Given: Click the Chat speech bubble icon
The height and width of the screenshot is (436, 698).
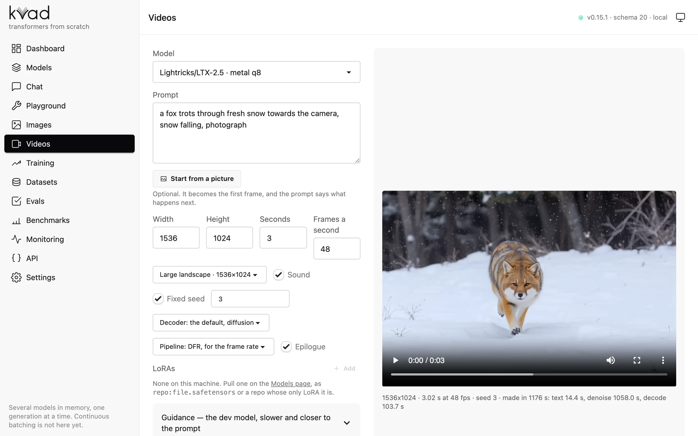Looking at the screenshot, I should pyautogui.click(x=16, y=87).
